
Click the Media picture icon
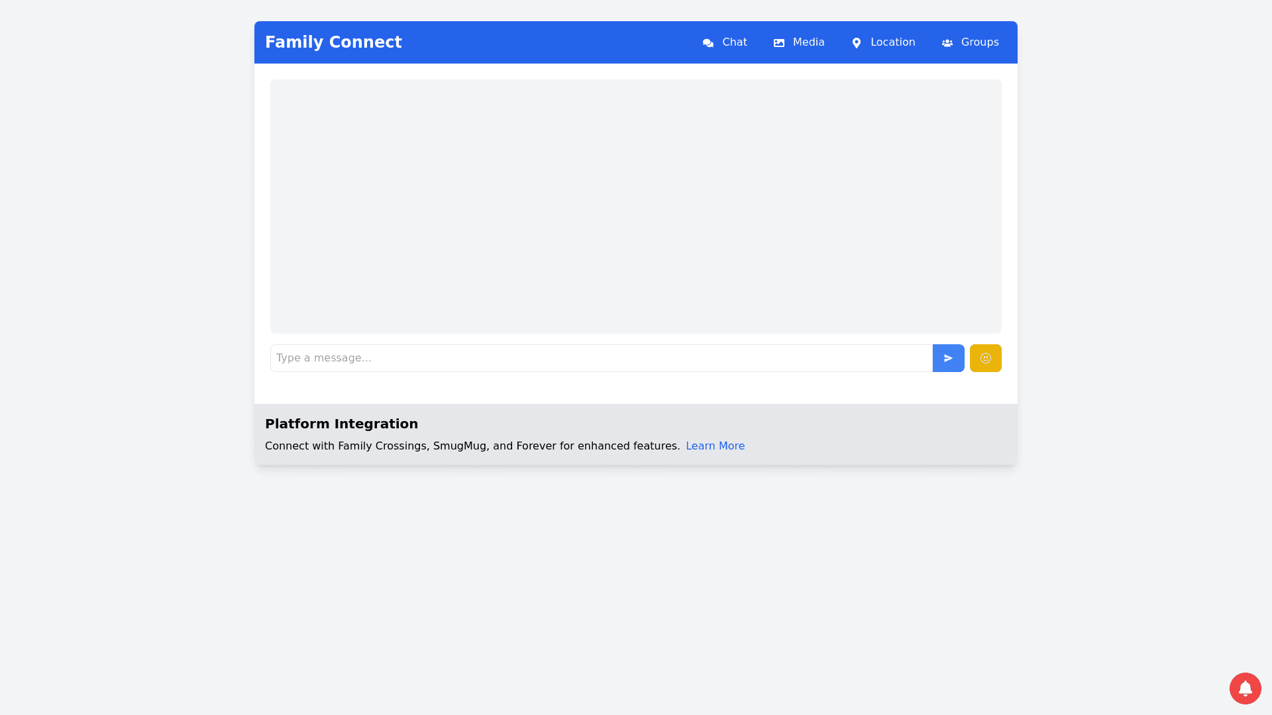[779, 43]
